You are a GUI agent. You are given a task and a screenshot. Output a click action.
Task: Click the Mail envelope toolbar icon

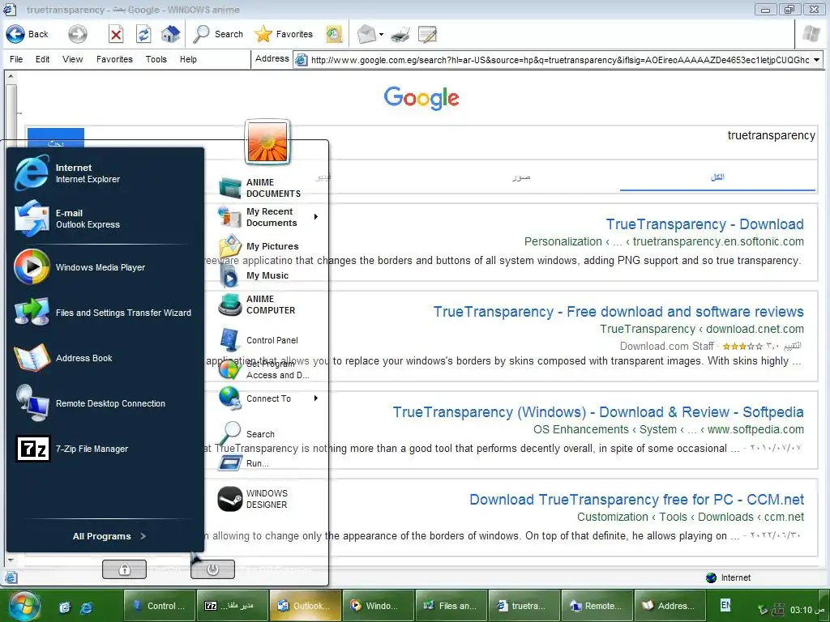(x=366, y=35)
